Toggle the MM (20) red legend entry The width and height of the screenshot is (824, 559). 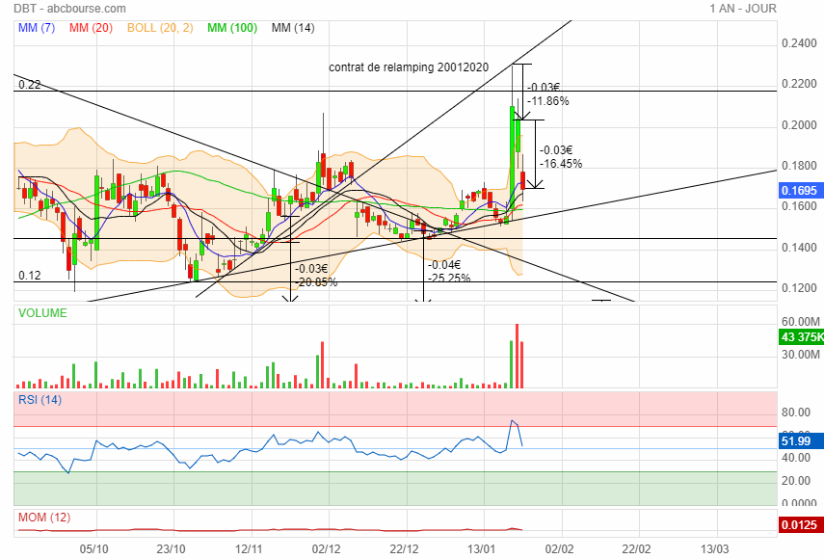pos(92,28)
